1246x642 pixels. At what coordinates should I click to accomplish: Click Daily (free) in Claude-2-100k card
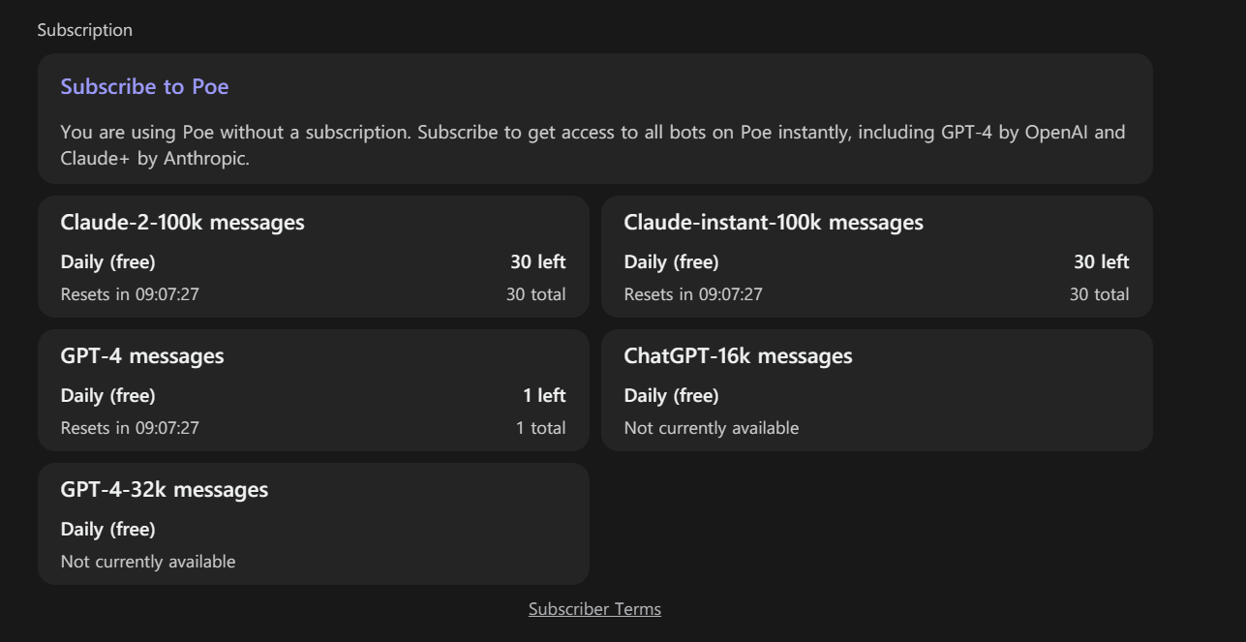pyautogui.click(x=107, y=262)
